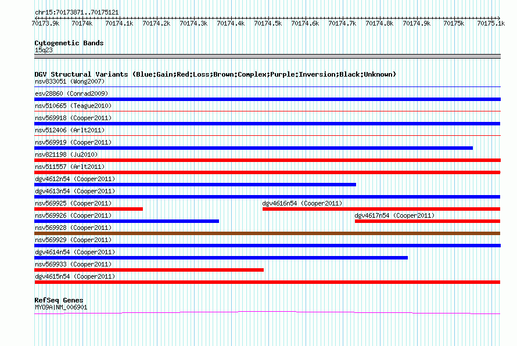Open variant dgv4612n54 (Cooper2011) label
This screenshot has width=517, height=346.
[75, 179]
